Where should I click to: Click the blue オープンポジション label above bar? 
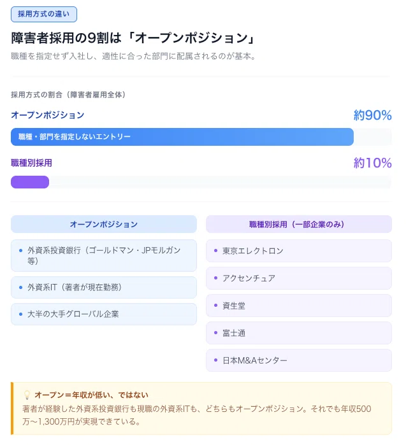(x=47, y=115)
